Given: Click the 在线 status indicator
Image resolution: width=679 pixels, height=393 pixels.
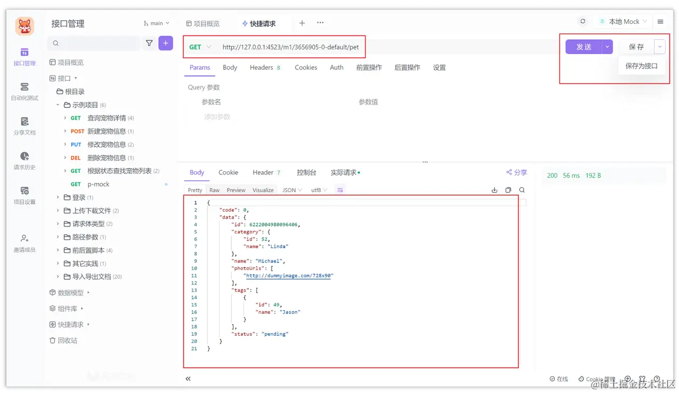Looking at the screenshot, I should pos(559,379).
